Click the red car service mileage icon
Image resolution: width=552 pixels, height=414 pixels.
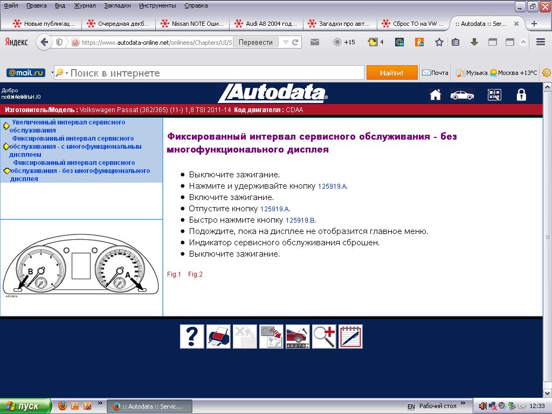coord(298,336)
